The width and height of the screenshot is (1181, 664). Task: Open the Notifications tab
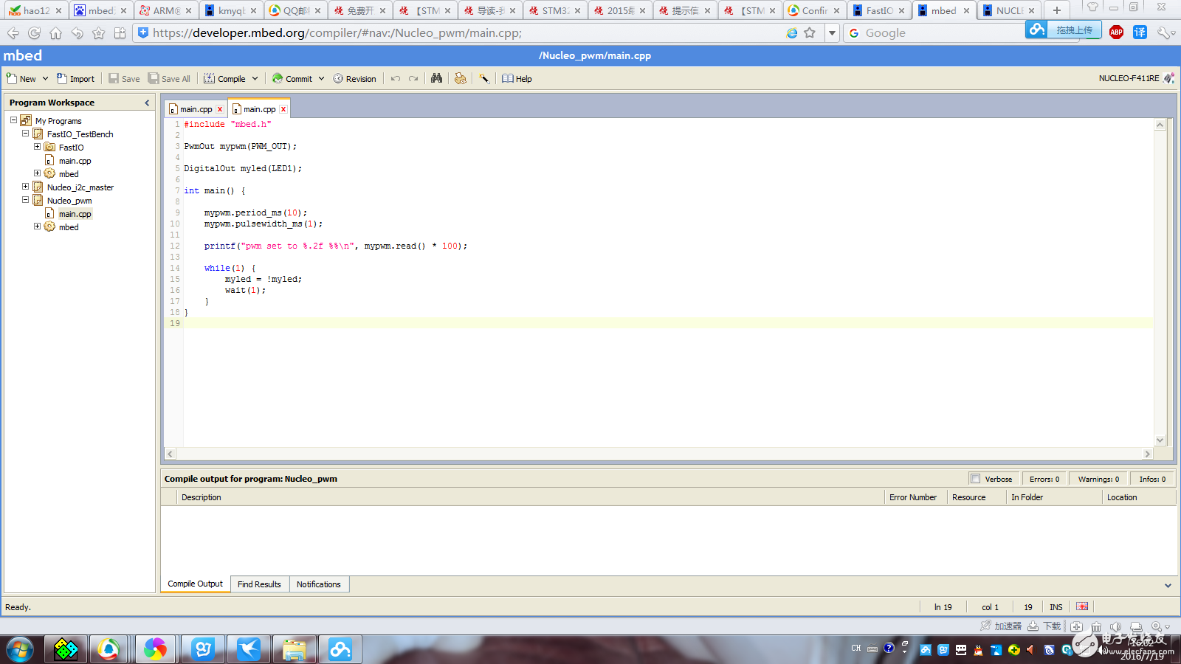(319, 584)
